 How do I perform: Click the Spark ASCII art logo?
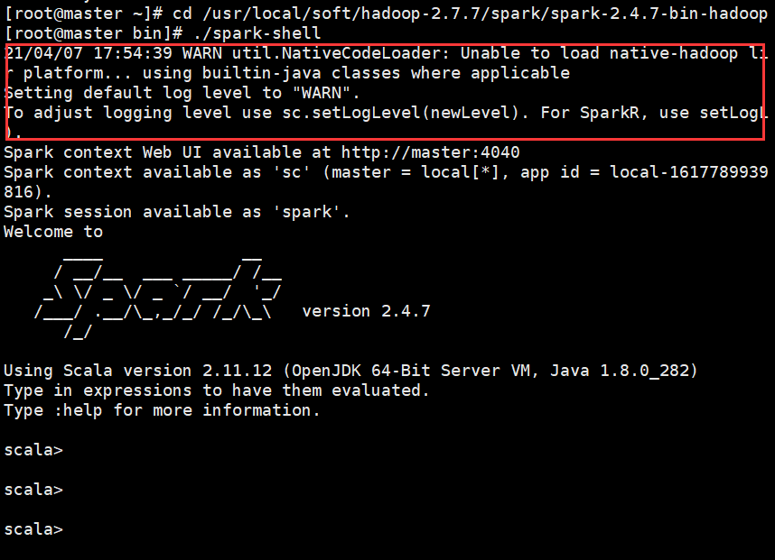(158, 297)
